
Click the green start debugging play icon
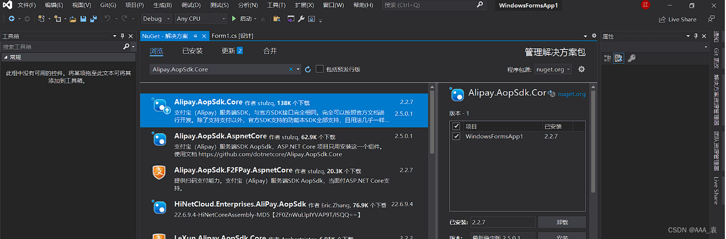click(x=234, y=19)
